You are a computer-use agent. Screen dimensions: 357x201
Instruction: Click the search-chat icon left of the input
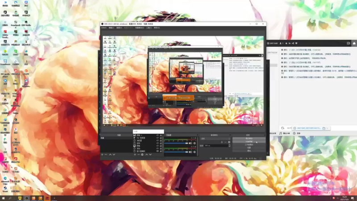(283, 128)
